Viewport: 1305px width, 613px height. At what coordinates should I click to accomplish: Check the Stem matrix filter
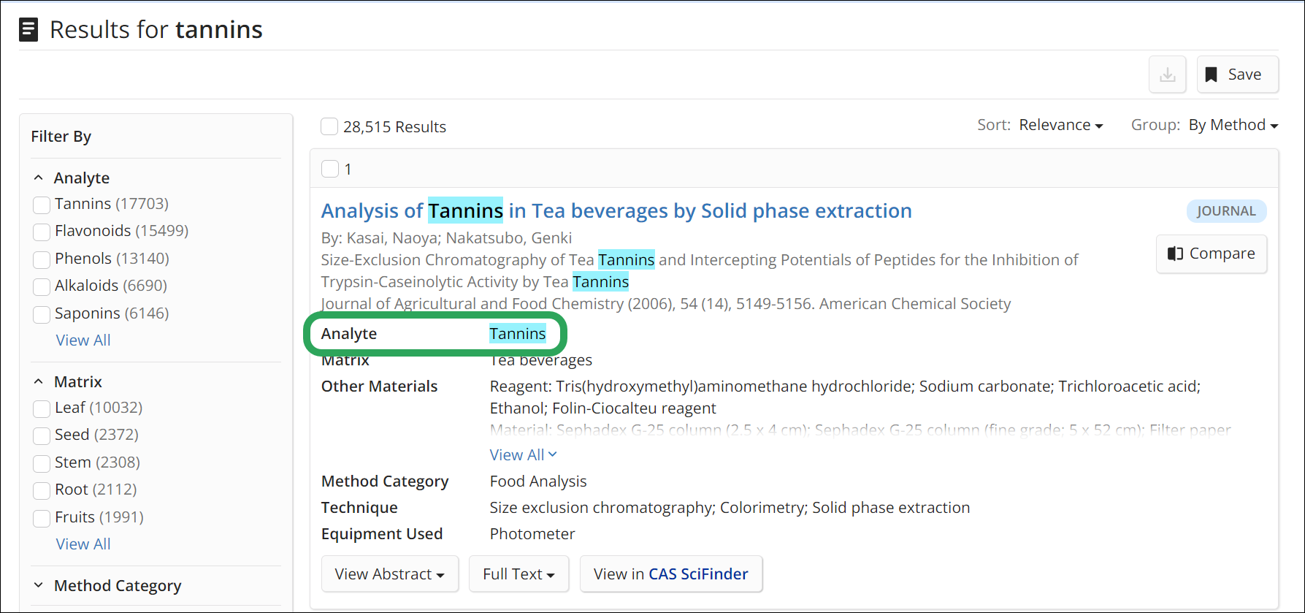[42, 463]
